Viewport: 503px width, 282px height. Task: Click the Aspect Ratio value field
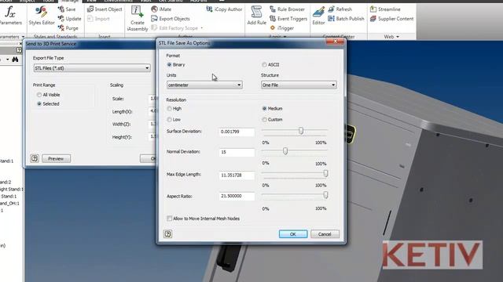[x=237, y=196]
